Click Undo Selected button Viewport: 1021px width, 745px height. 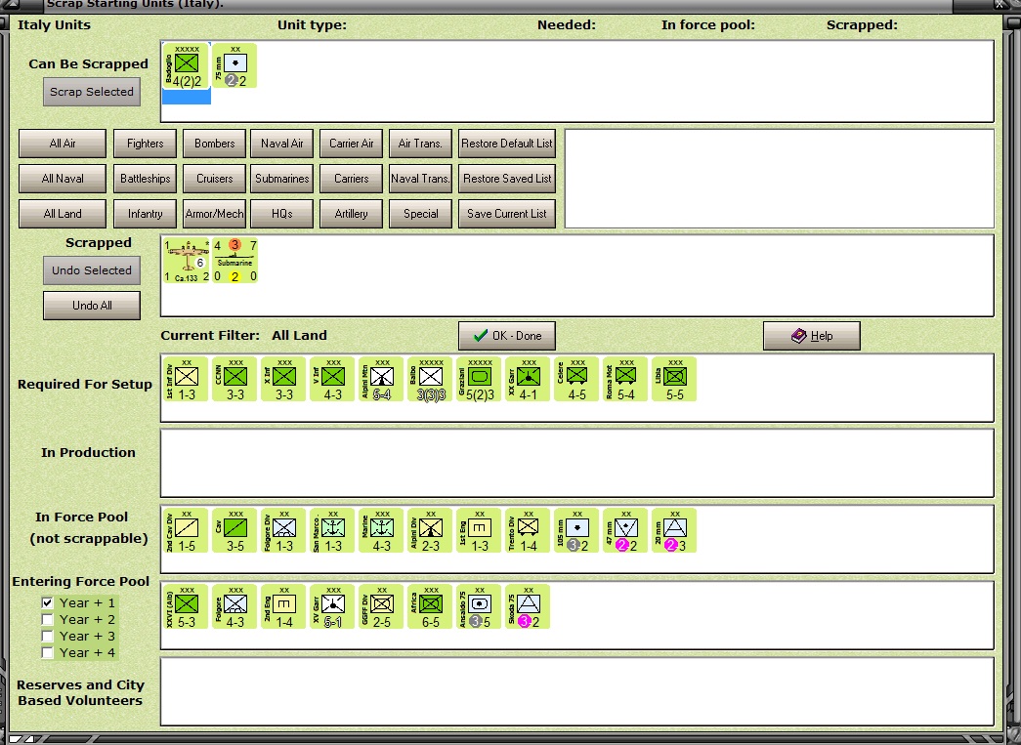(x=92, y=270)
